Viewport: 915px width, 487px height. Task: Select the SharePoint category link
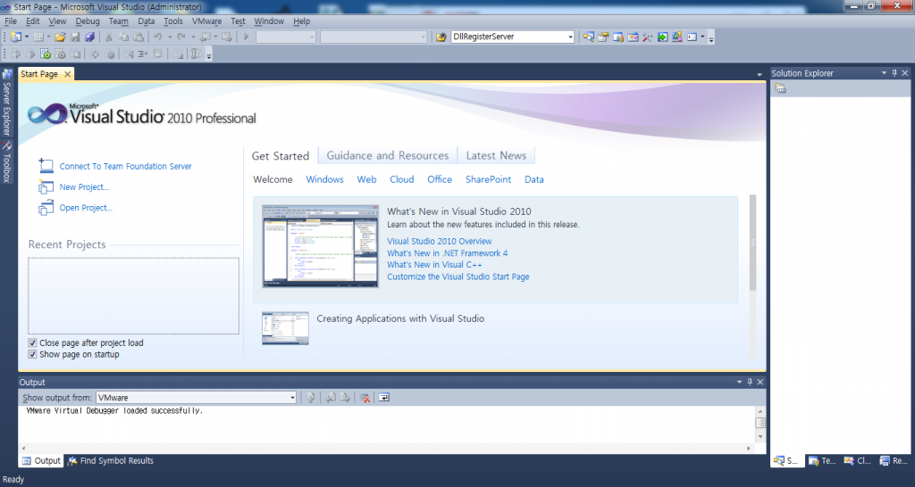pyautogui.click(x=488, y=179)
